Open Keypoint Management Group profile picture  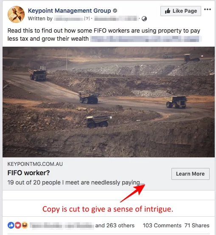click(16, 14)
